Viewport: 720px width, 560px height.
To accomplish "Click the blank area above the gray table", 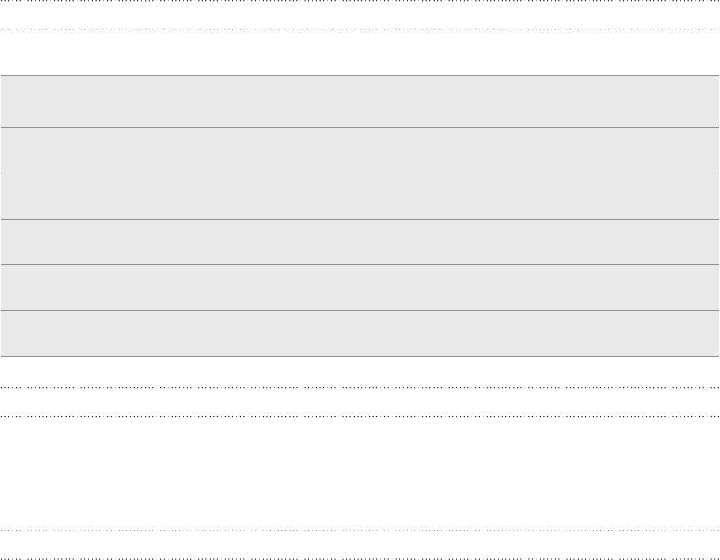I will pos(360,52).
